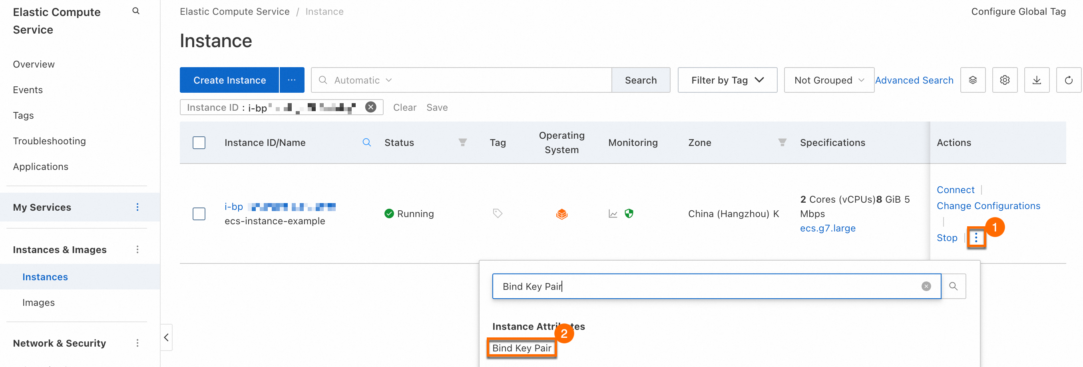Click the ecs-instance-example name text

[x=275, y=221]
